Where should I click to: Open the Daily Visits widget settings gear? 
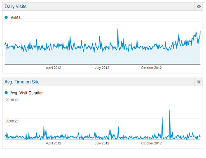199,7
